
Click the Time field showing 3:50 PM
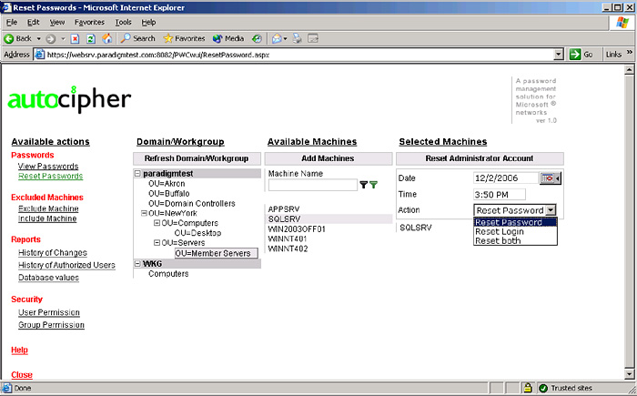(500, 194)
